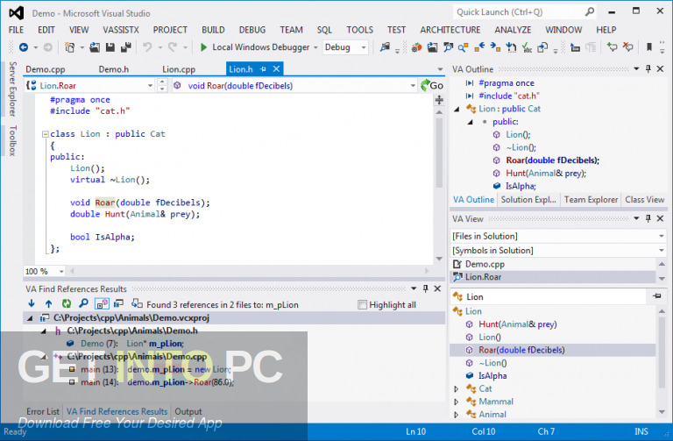The width and height of the screenshot is (673, 441).
Task: Open the Toolbox side tab
Action: tap(12, 140)
